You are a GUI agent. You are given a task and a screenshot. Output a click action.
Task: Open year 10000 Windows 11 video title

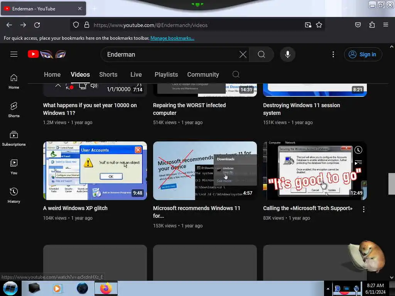click(90, 109)
